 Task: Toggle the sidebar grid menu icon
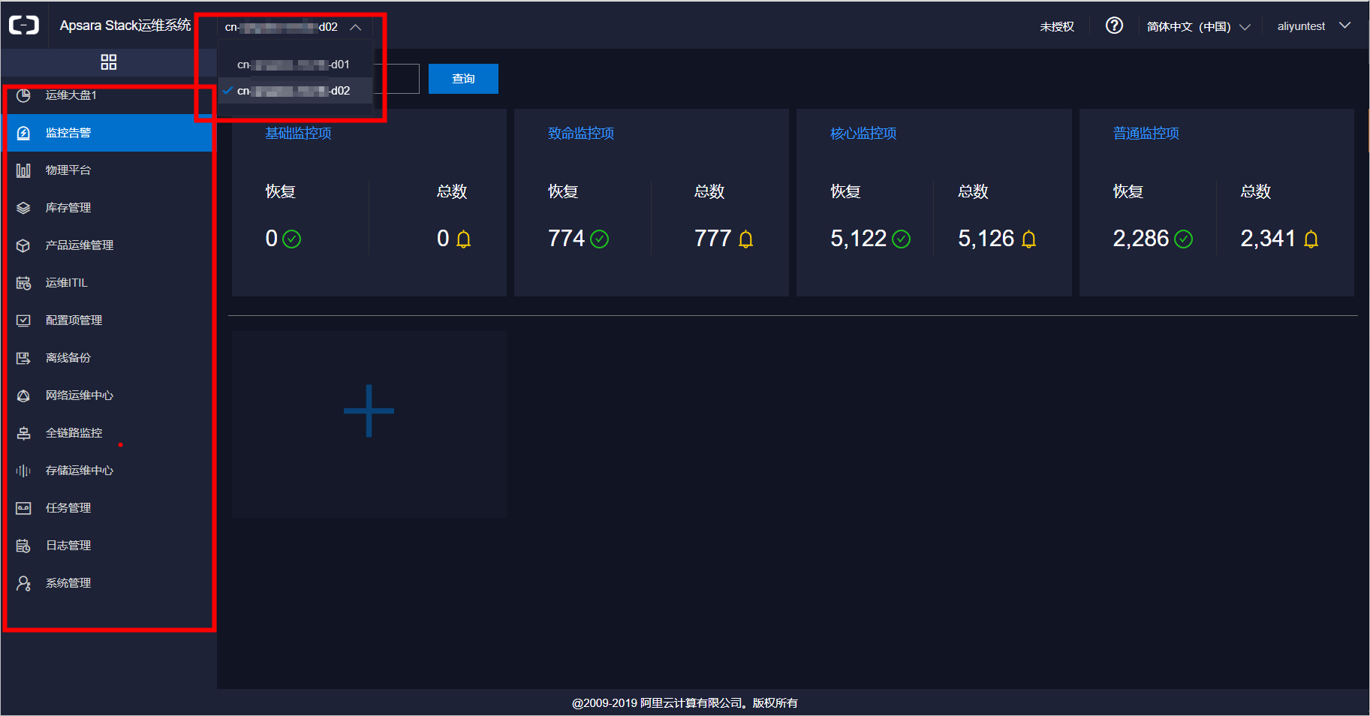109,62
